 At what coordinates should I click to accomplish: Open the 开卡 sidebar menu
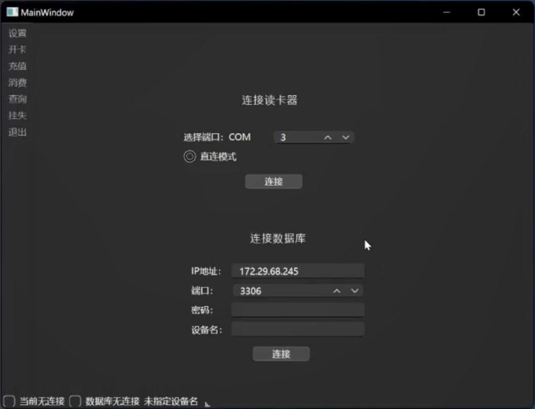(x=17, y=50)
